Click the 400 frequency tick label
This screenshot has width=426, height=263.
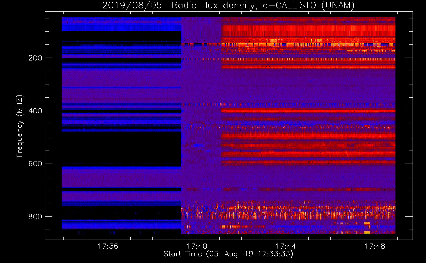point(35,111)
